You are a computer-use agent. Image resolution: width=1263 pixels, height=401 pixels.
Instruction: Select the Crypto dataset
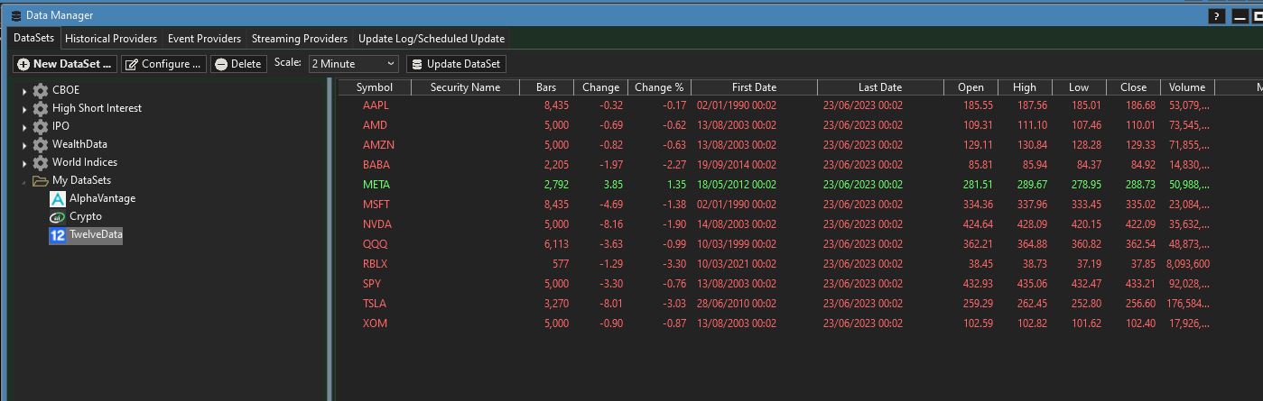point(86,216)
